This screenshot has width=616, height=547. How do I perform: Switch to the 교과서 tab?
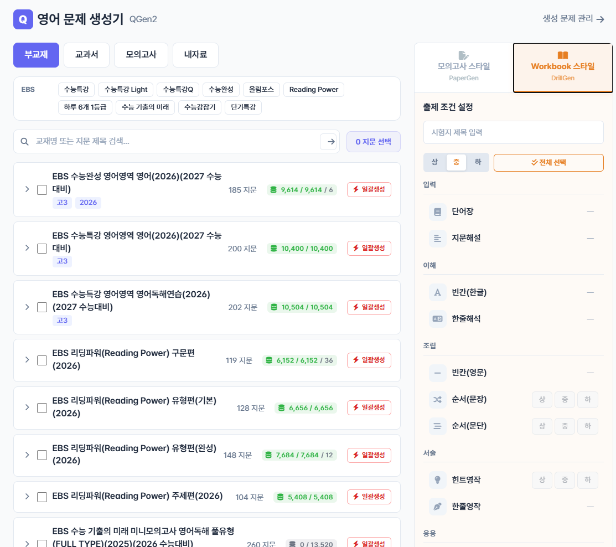87,55
